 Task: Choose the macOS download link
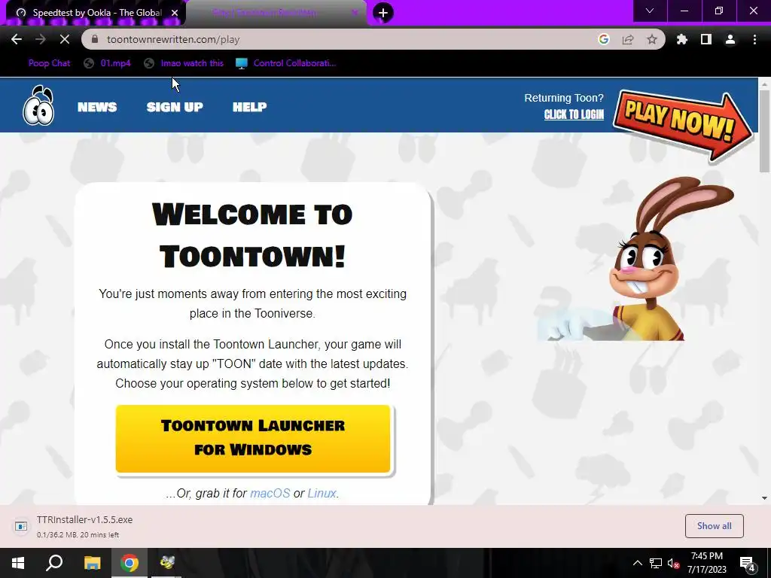click(x=270, y=493)
